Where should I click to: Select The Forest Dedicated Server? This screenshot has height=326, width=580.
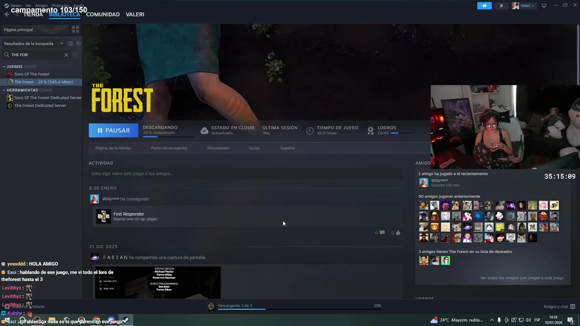pyautogui.click(x=37, y=105)
